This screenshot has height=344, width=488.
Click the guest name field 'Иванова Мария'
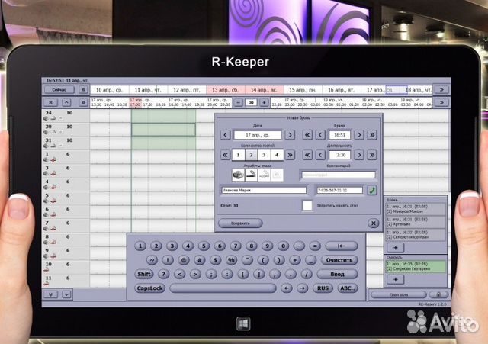pos(264,190)
